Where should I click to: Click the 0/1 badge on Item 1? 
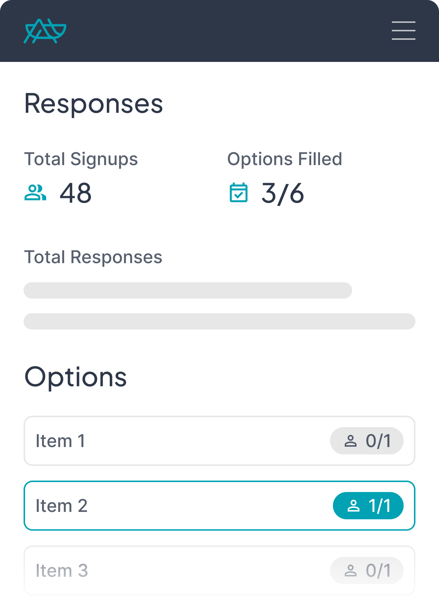point(367,441)
